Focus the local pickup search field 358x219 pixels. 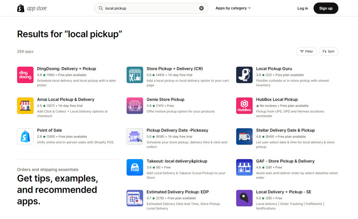(151, 8)
